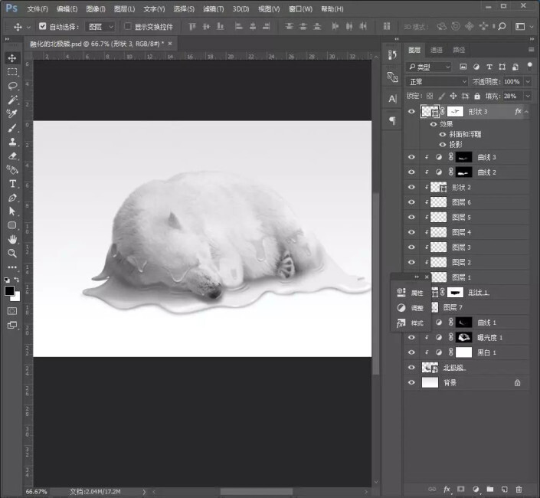Collapse effects list on 形状 3 layer
The height and width of the screenshot is (498, 540).
(527, 112)
